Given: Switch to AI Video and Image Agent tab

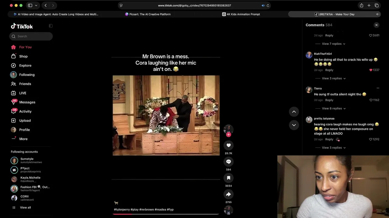Looking at the screenshot, I should point(56,14).
